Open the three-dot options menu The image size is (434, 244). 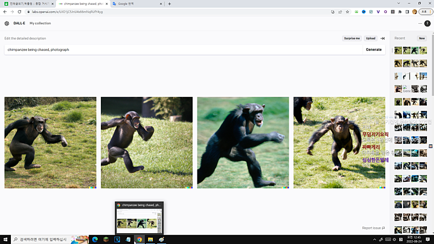tap(420, 23)
